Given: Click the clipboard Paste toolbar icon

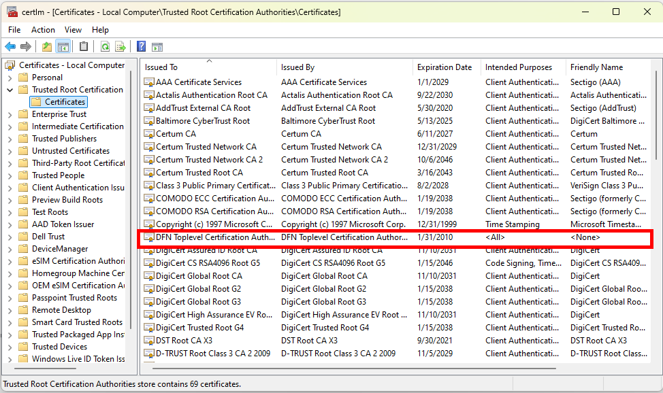Looking at the screenshot, I should click(84, 47).
